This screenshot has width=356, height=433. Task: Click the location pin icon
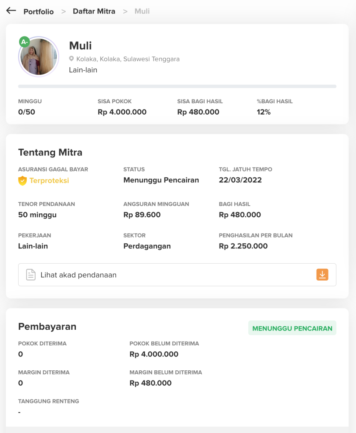(x=72, y=59)
